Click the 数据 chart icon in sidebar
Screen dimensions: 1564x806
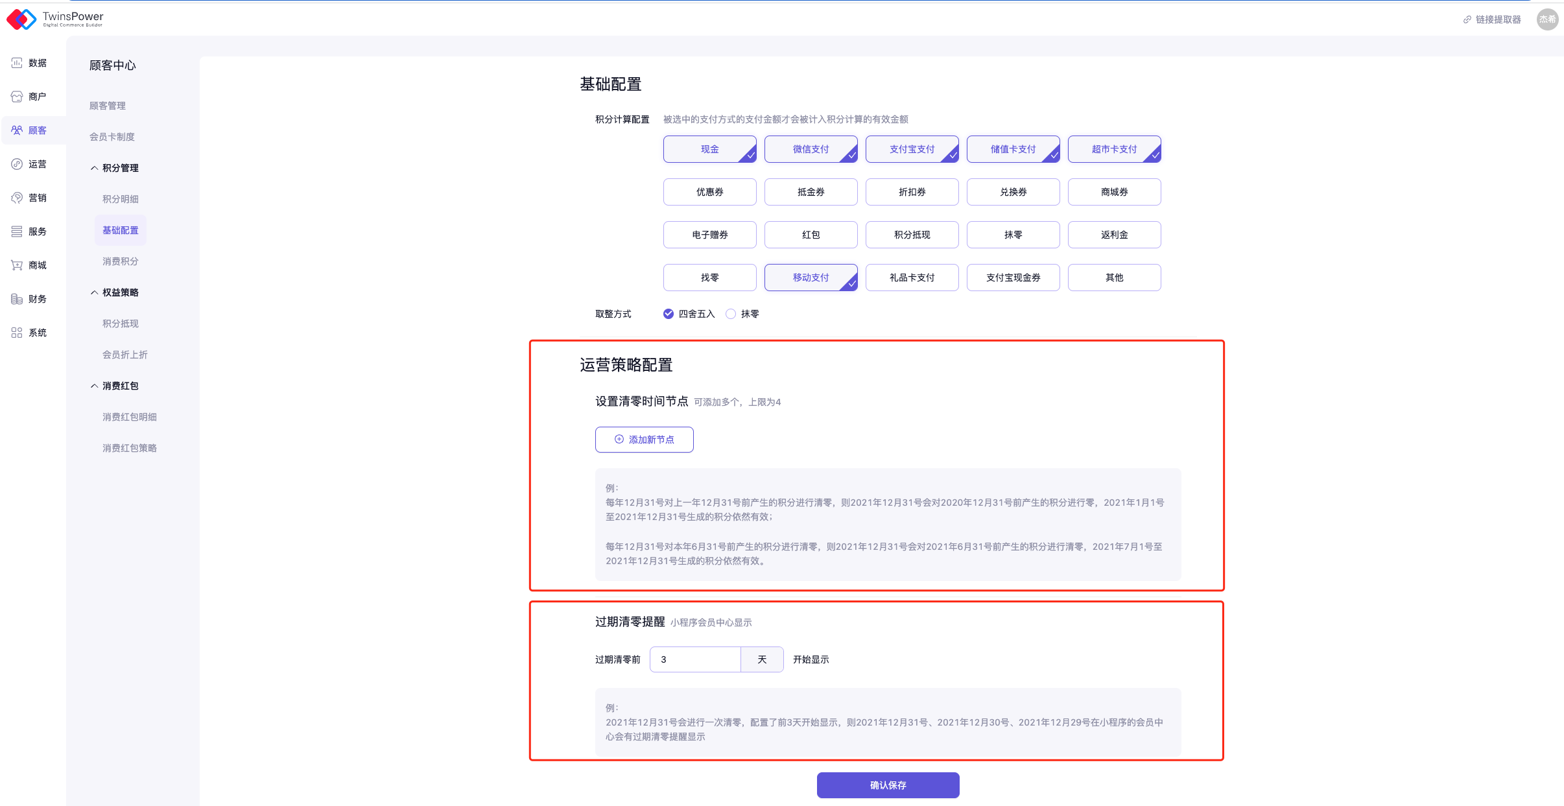(17, 63)
